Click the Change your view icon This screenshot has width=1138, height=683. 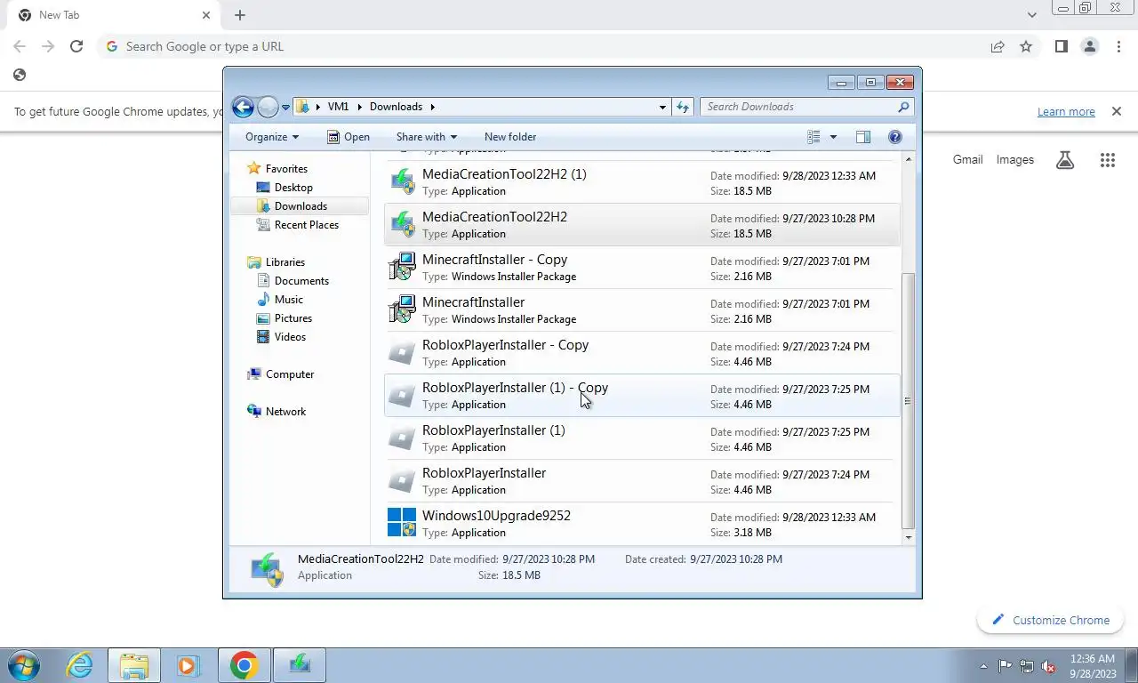point(813,137)
